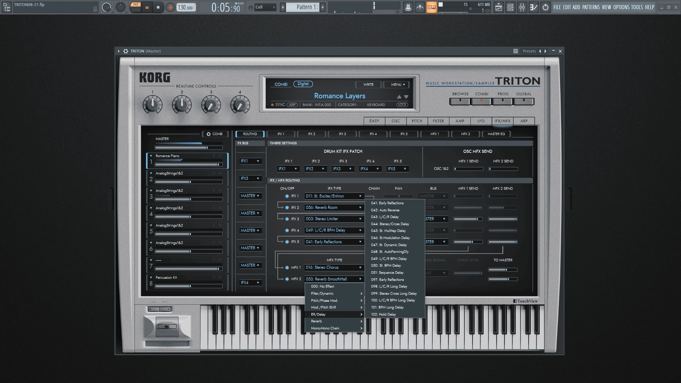Select 000: No Effect from menu

334,287
